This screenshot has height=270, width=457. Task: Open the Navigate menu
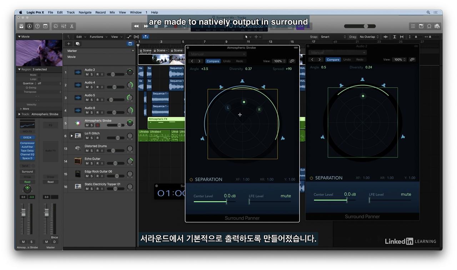tap(85, 12)
